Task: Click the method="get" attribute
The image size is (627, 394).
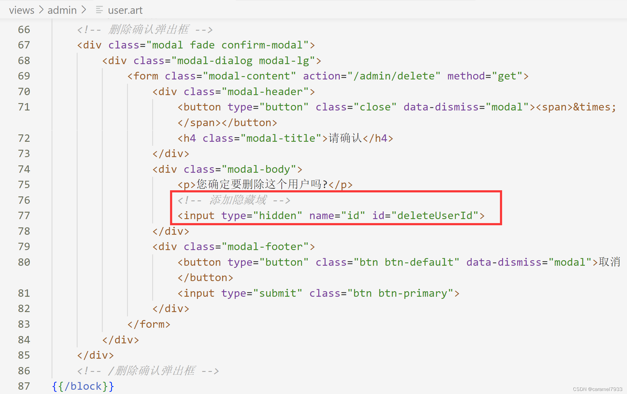Action: coord(485,76)
